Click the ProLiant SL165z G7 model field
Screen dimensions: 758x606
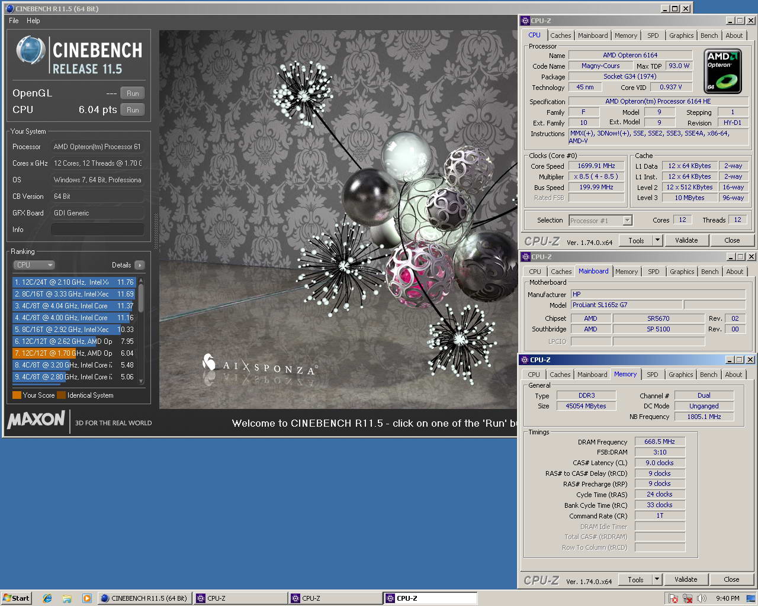[626, 305]
